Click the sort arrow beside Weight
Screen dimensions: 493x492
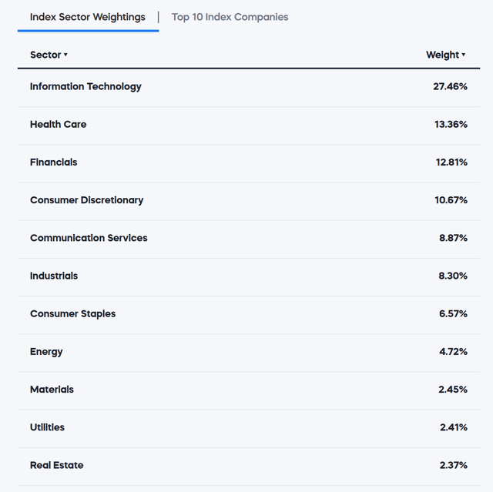464,55
